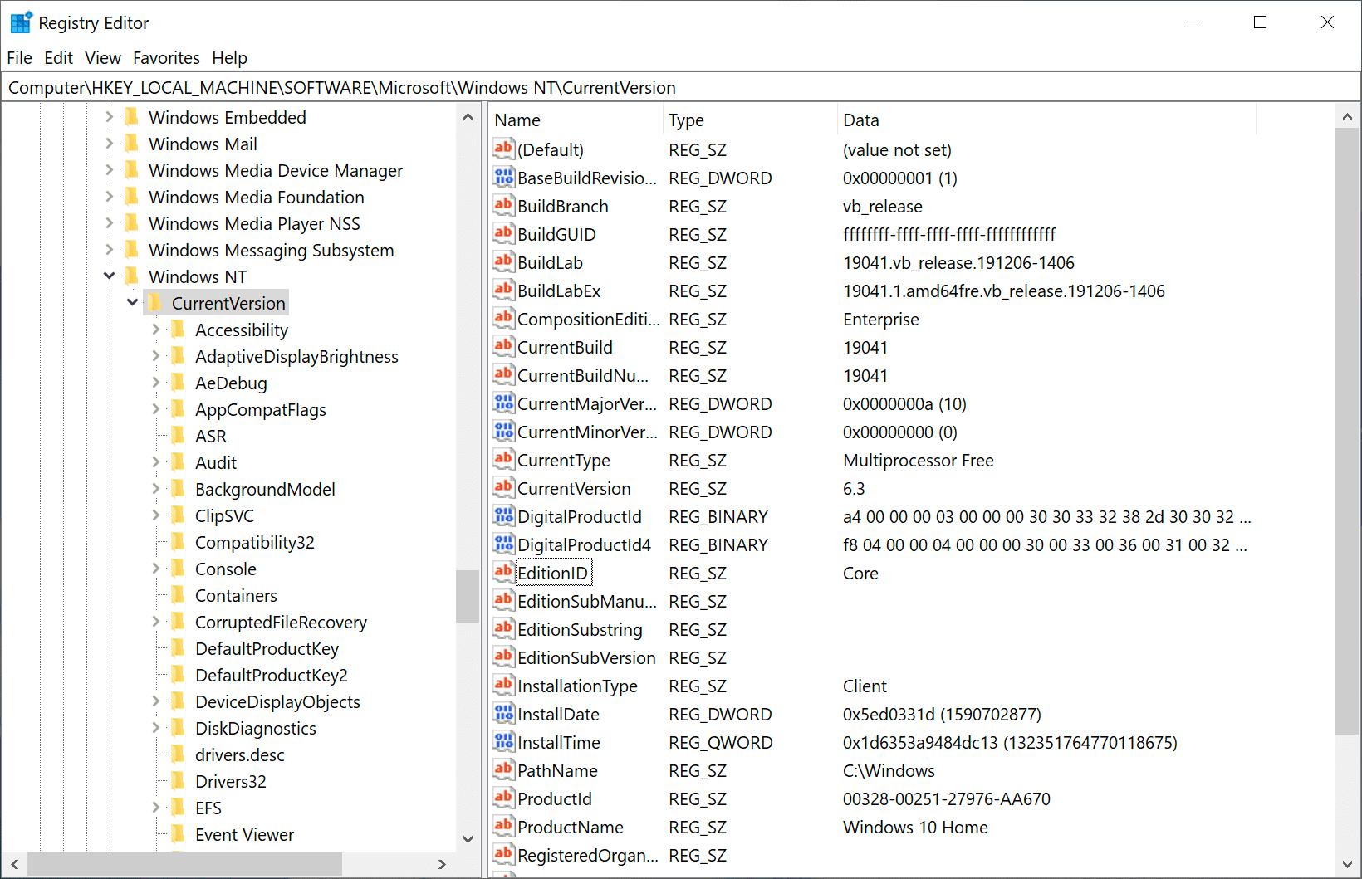1362x879 pixels.
Task: Click the string icon beside BuildBranch
Action: [x=503, y=205]
